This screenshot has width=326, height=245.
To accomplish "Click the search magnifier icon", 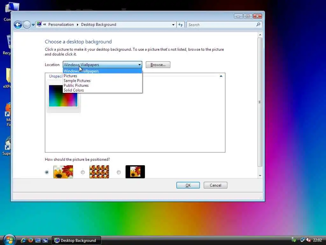I will [258, 25].
